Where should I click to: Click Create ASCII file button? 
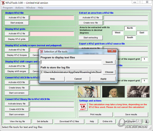pos(17,109)
